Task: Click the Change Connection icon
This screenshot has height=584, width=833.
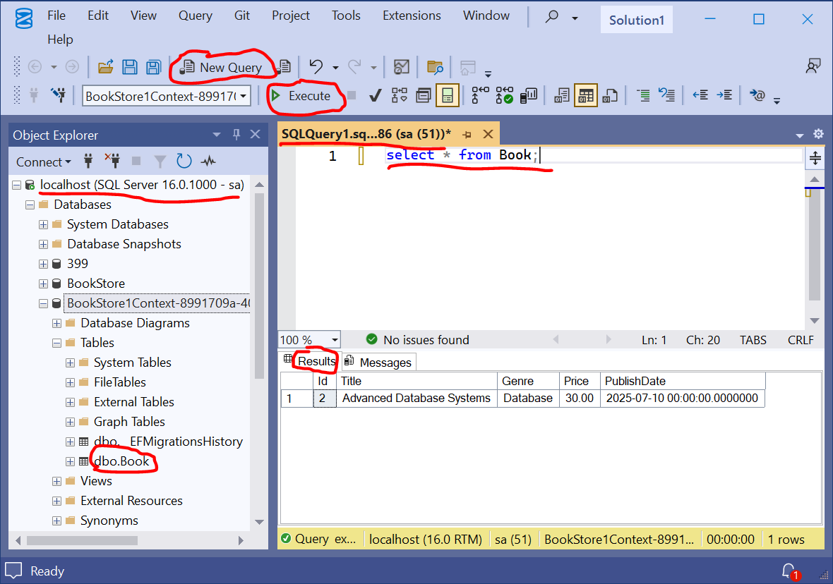Action: point(58,95)
